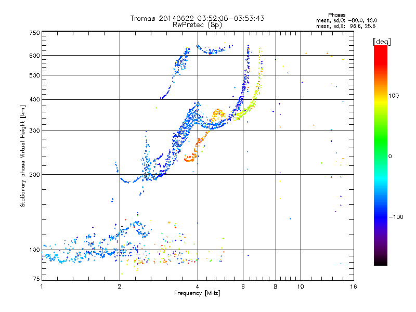Click the frequency axis label "4"
Viewport: 416px width, 312px height.
tap(198, 287)
